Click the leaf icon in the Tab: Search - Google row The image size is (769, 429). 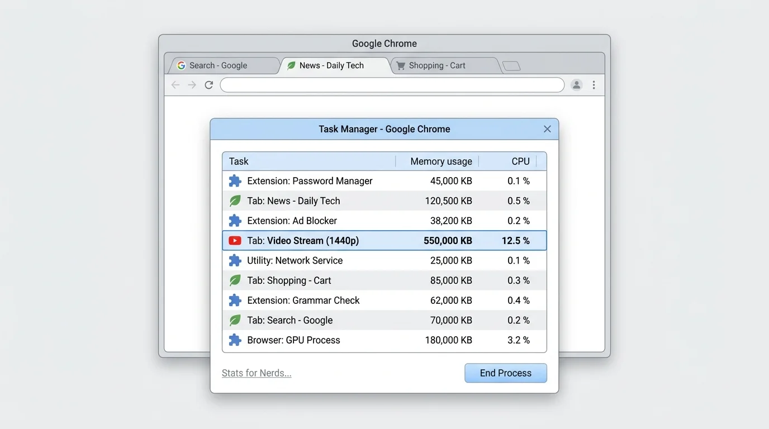coord(235,320)
